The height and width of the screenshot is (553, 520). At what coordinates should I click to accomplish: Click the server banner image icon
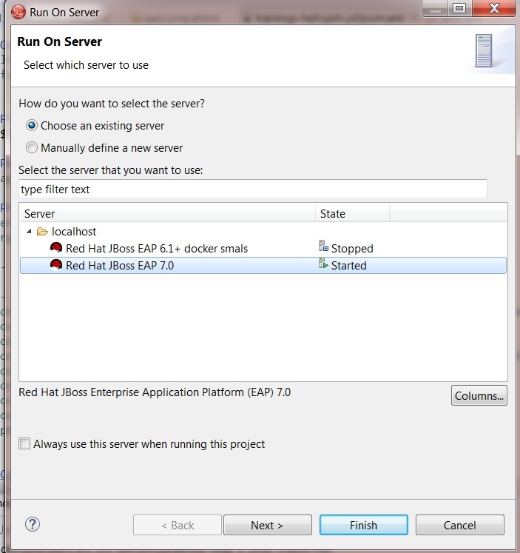pyautogui.click(x=484, y=51)
